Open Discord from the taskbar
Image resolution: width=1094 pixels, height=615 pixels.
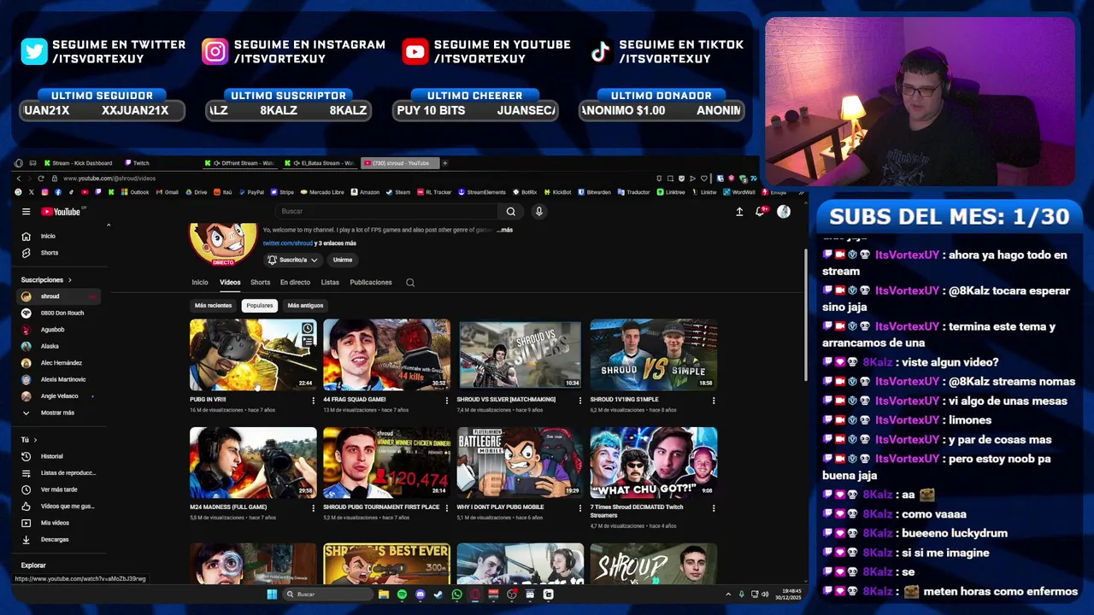421,594
